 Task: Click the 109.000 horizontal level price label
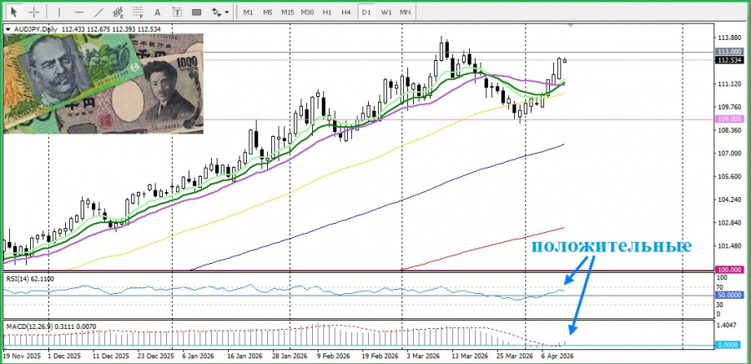pyautogui.click(x=729, y=119)
